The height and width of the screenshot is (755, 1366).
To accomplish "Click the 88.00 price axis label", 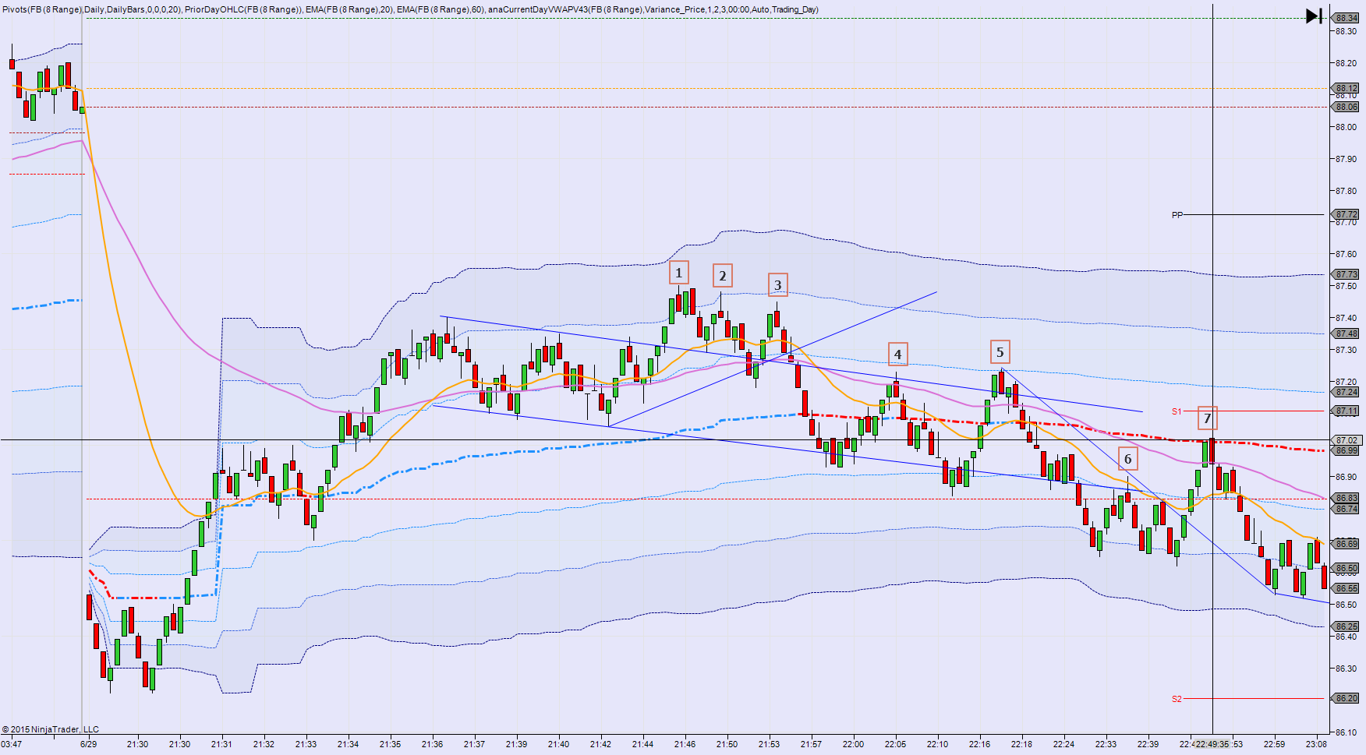I will 1346,127.
